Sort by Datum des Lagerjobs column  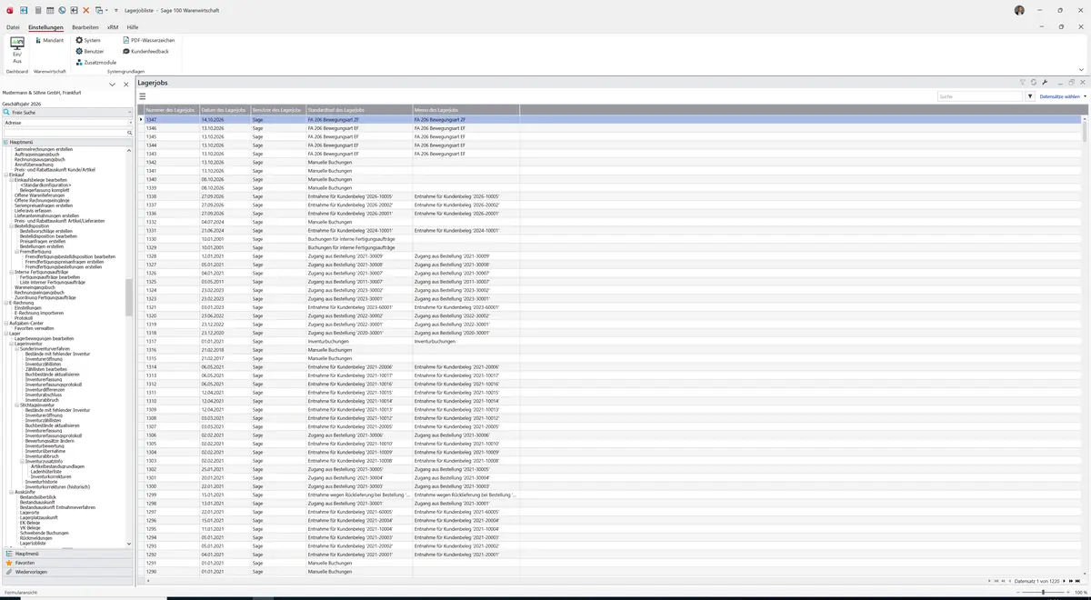click(x=224, y=110)
